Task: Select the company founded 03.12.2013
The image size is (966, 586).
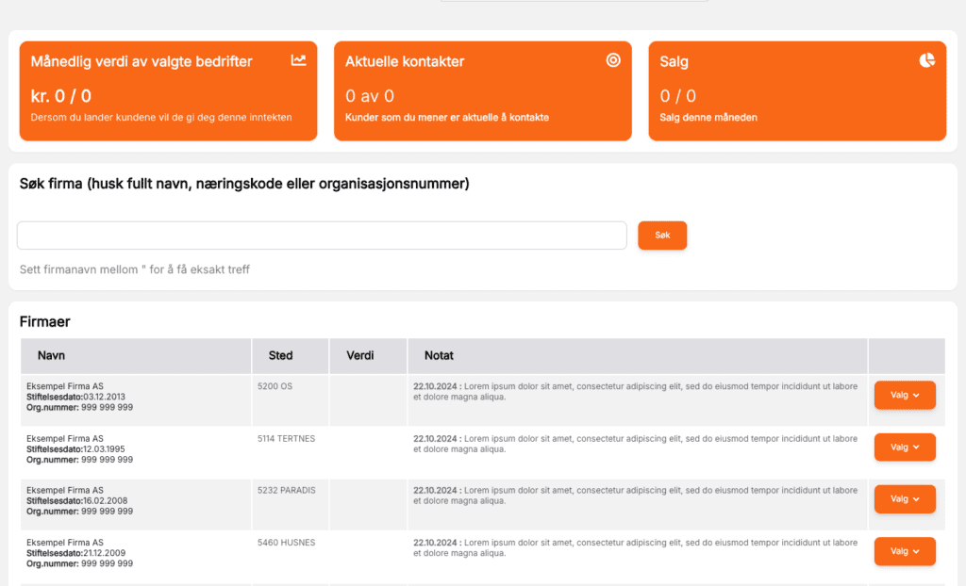Action: coord(65,386)
